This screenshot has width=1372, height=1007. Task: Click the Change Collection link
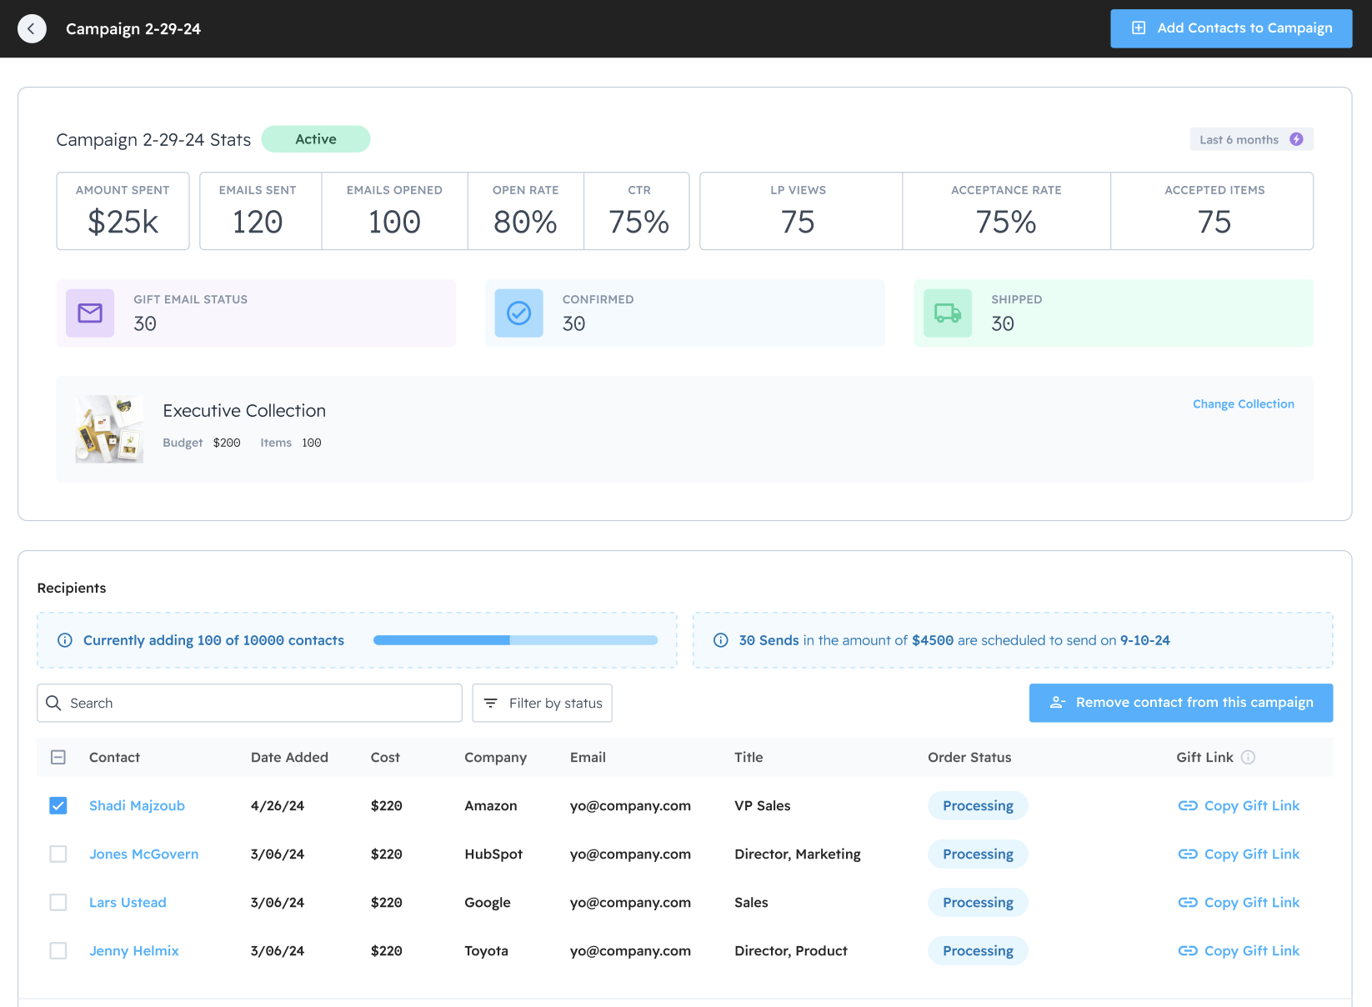1243,403
